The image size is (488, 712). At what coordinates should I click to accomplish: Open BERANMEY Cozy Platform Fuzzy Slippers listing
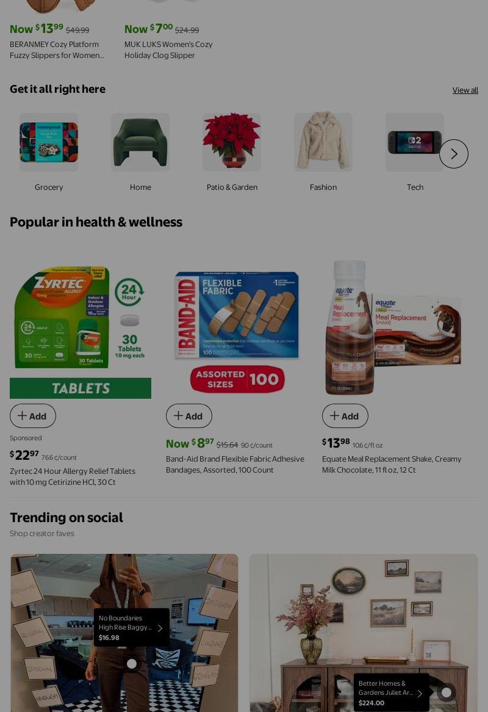[x=57, y=50]
